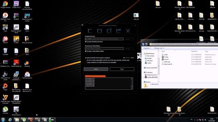Click Cancel button in CODEX installer
The image size is (218, 122).
point(96,69)
